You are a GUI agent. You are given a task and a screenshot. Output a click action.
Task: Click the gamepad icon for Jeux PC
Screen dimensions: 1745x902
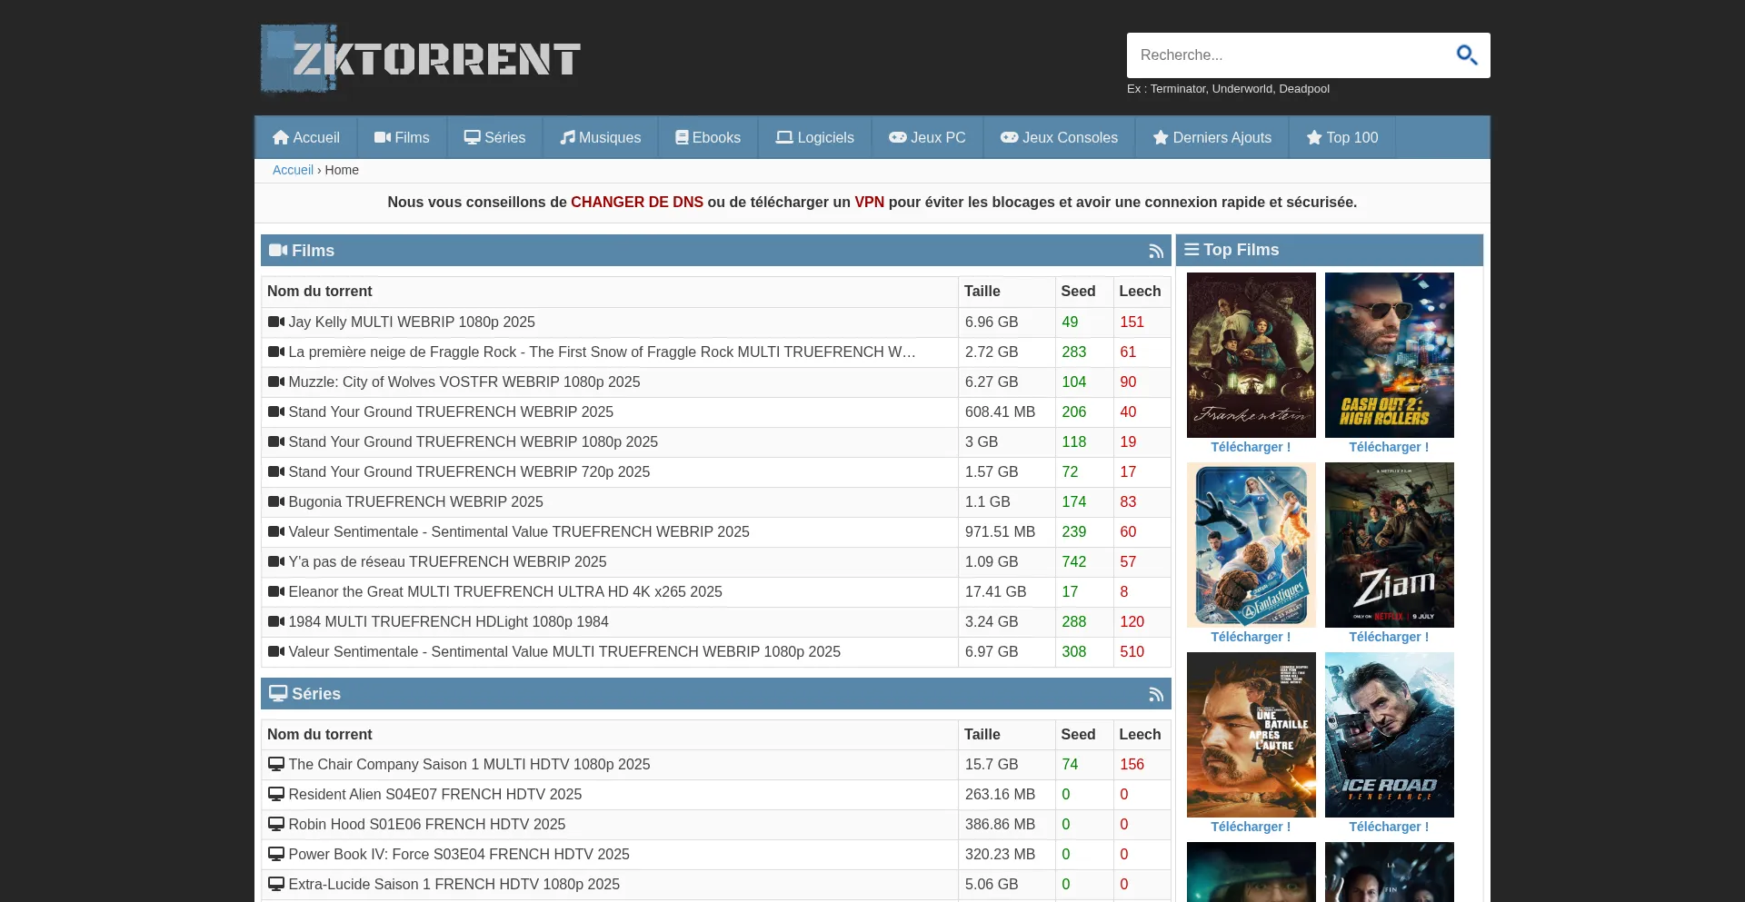(898, 138)
